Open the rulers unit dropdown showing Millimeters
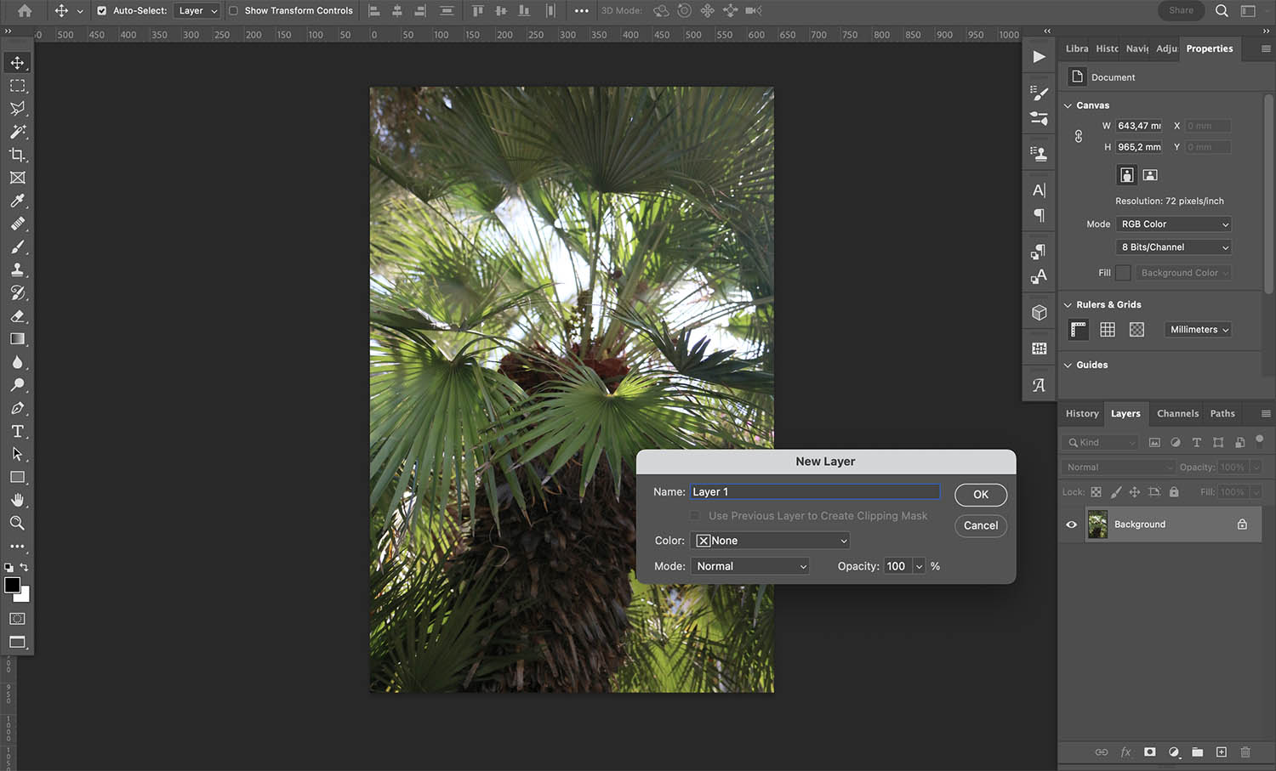This screenshot has height=771, width=1276. [x=1197, y=329]
